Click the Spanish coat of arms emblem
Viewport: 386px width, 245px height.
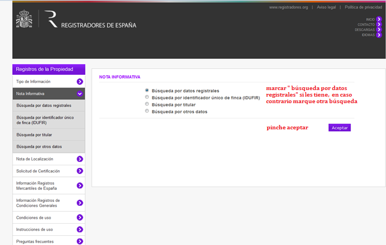point(24,19)
